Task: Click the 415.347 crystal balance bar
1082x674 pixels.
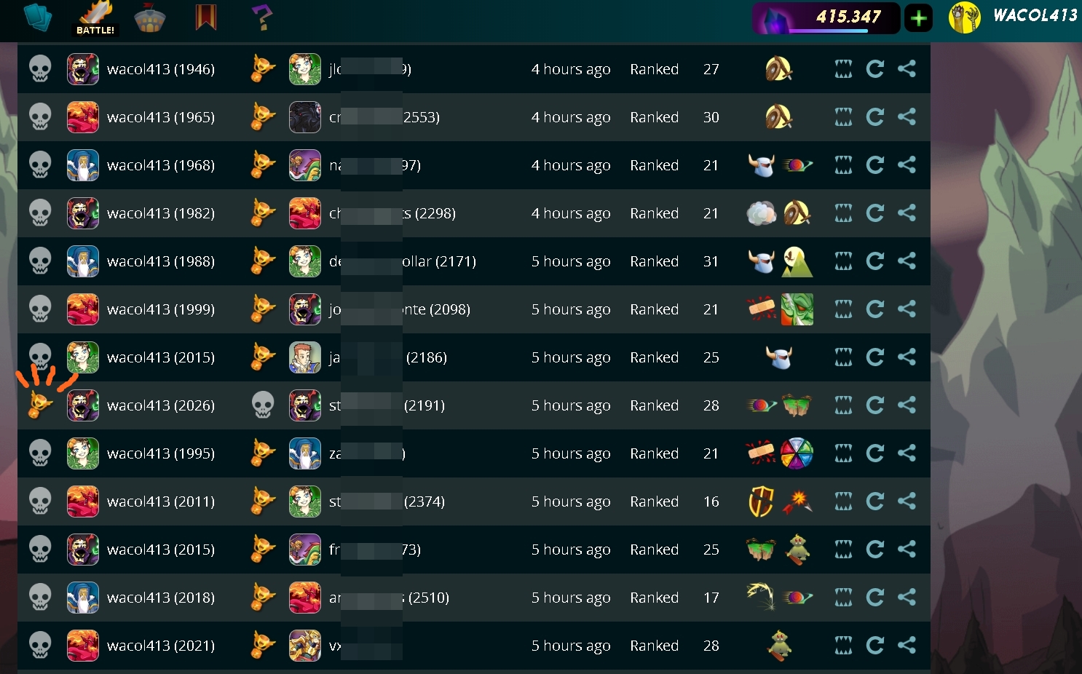Action: [826, 18]
